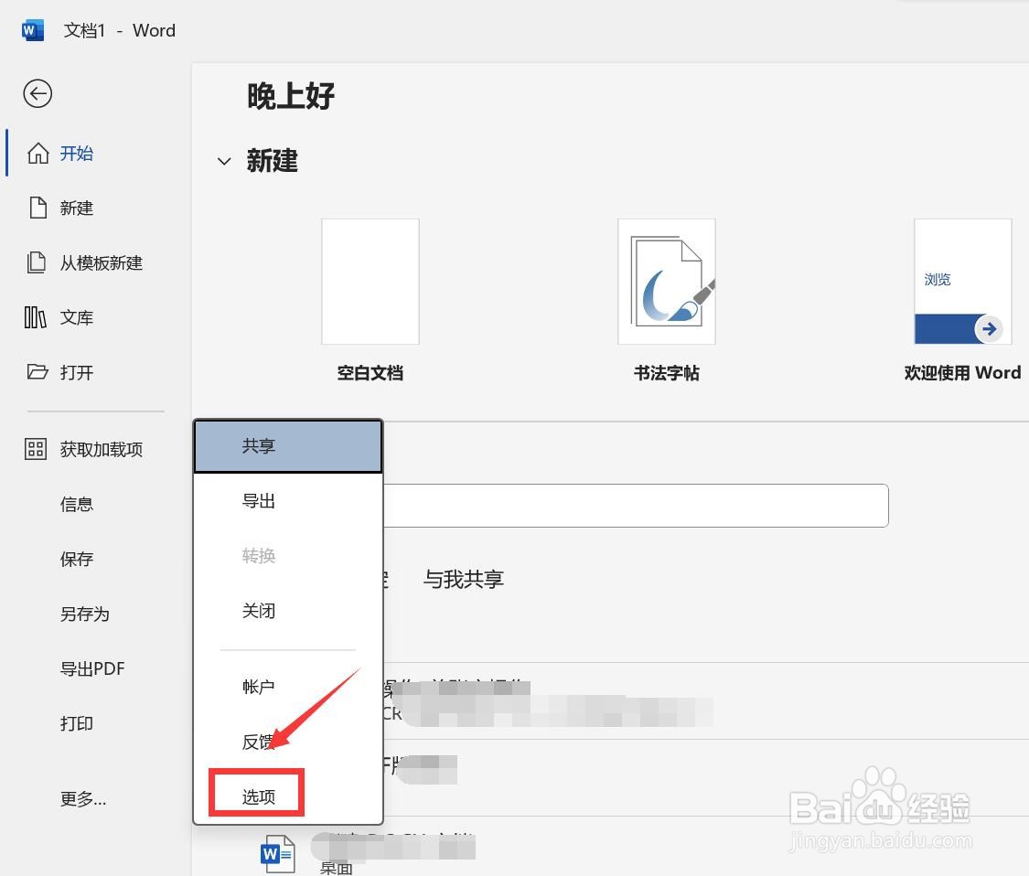Collapse the 新建 section chevron
This screenshot has width=1029, height=876.
click(224, 161)
